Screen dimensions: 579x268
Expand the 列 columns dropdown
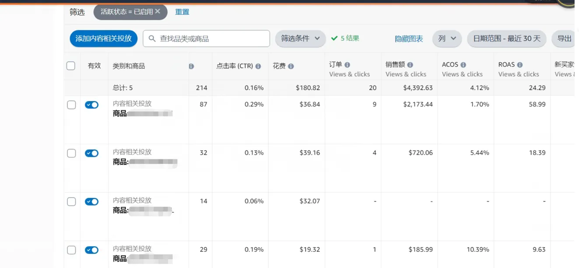[447, 39]
